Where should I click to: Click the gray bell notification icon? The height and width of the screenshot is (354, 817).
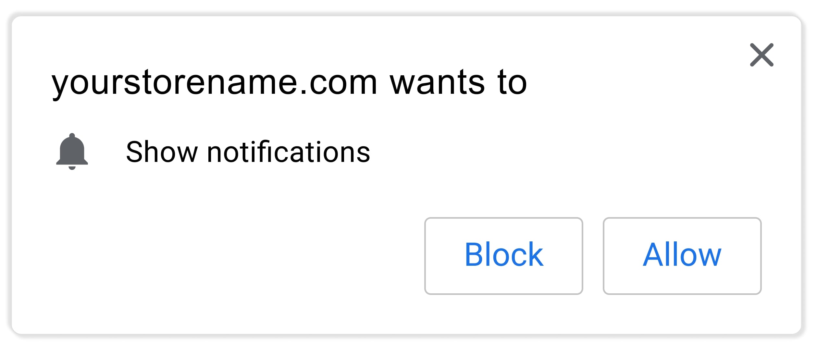click(72, 152)
